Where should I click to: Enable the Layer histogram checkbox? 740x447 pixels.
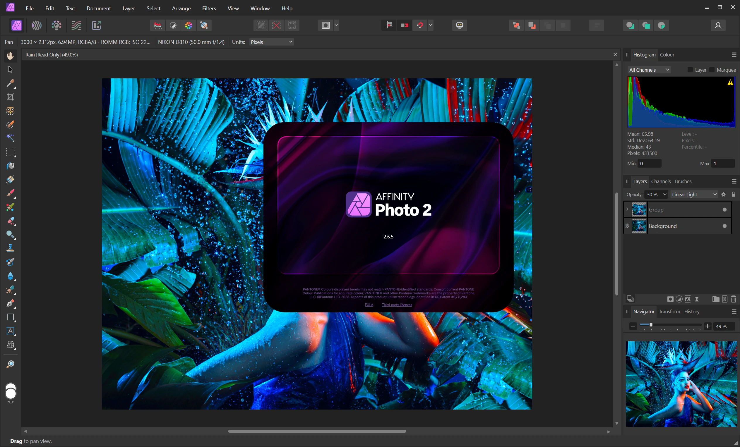(x=690, y=70)
